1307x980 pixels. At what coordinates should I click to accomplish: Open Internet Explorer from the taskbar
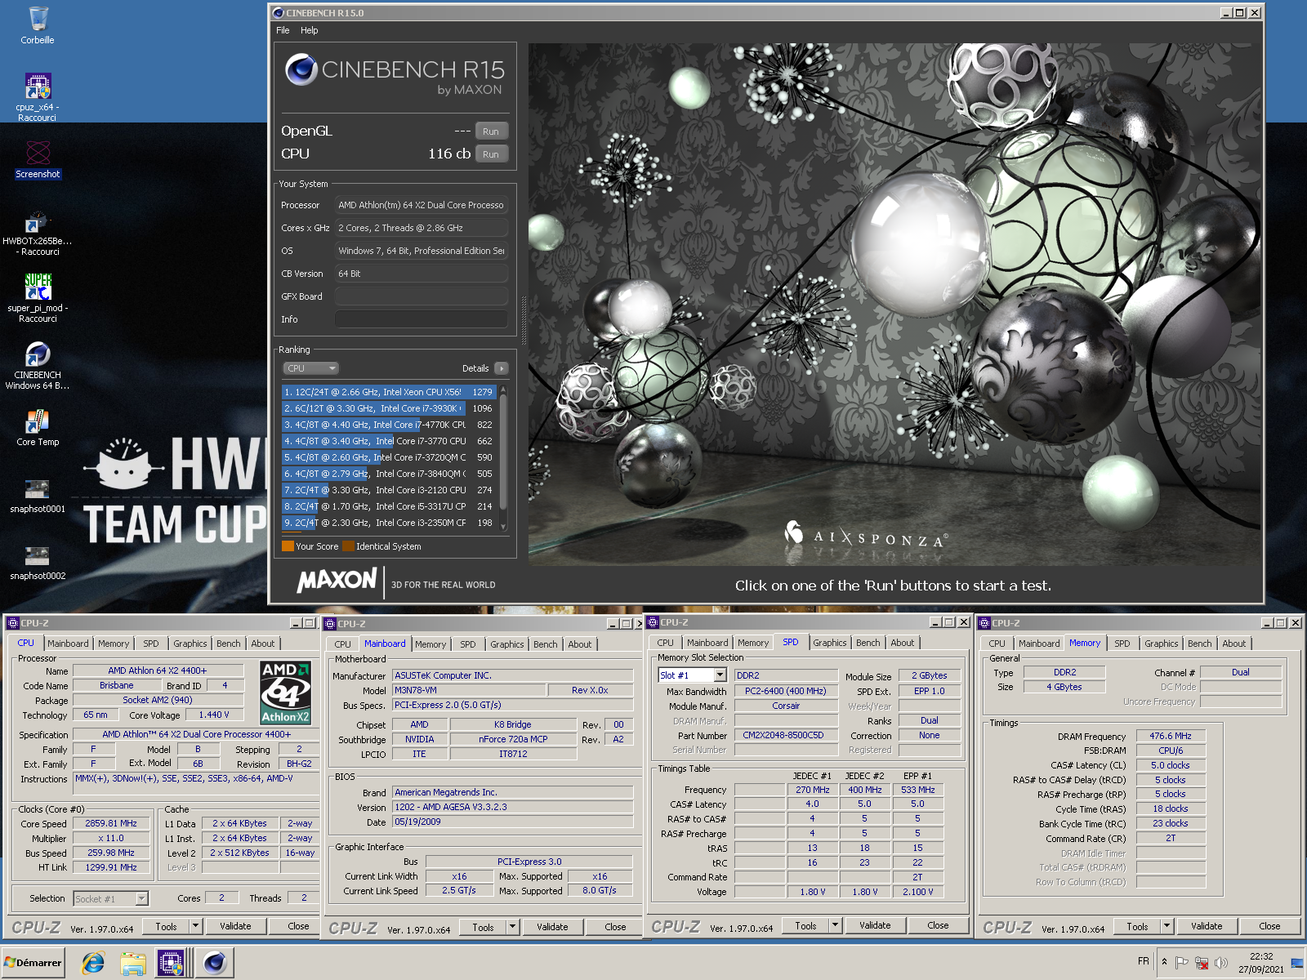click(x=92, y=963)
